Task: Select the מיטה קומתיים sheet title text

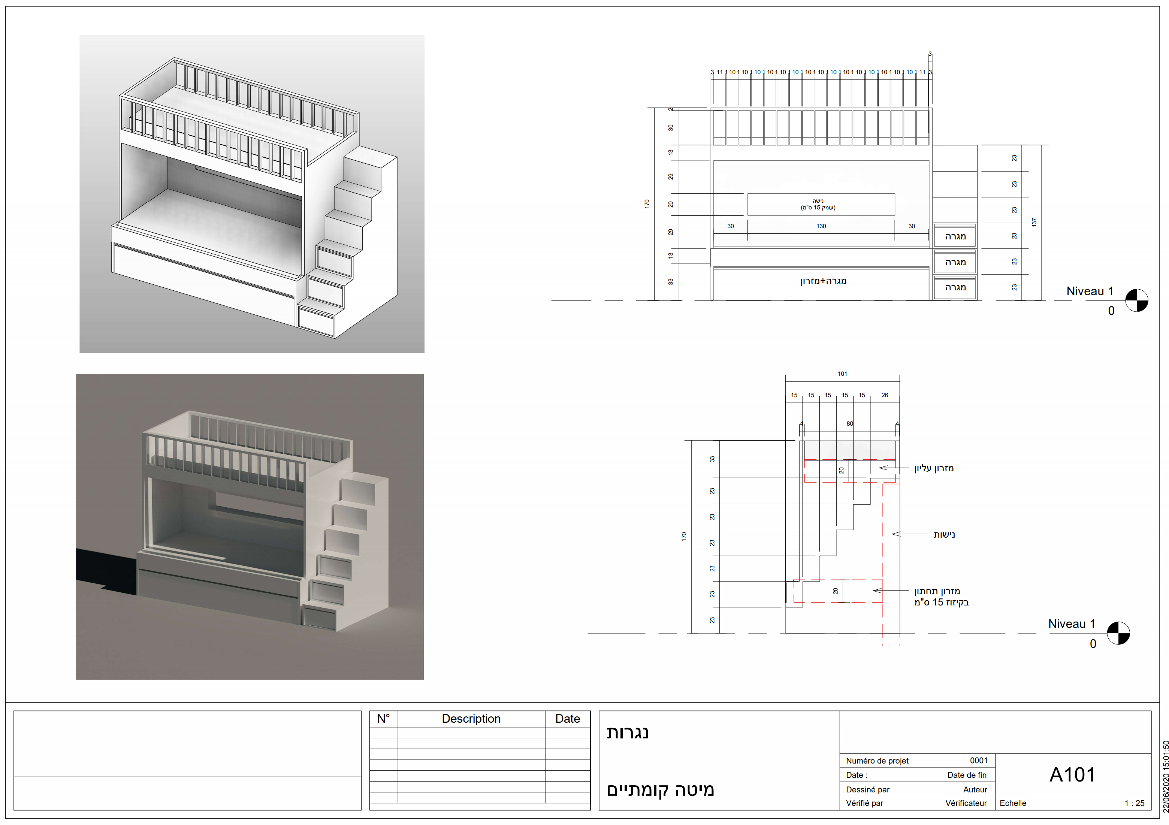Action: [660, 789]
